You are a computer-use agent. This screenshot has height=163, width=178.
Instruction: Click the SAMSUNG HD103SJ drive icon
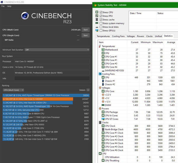(x=103, y=70)
